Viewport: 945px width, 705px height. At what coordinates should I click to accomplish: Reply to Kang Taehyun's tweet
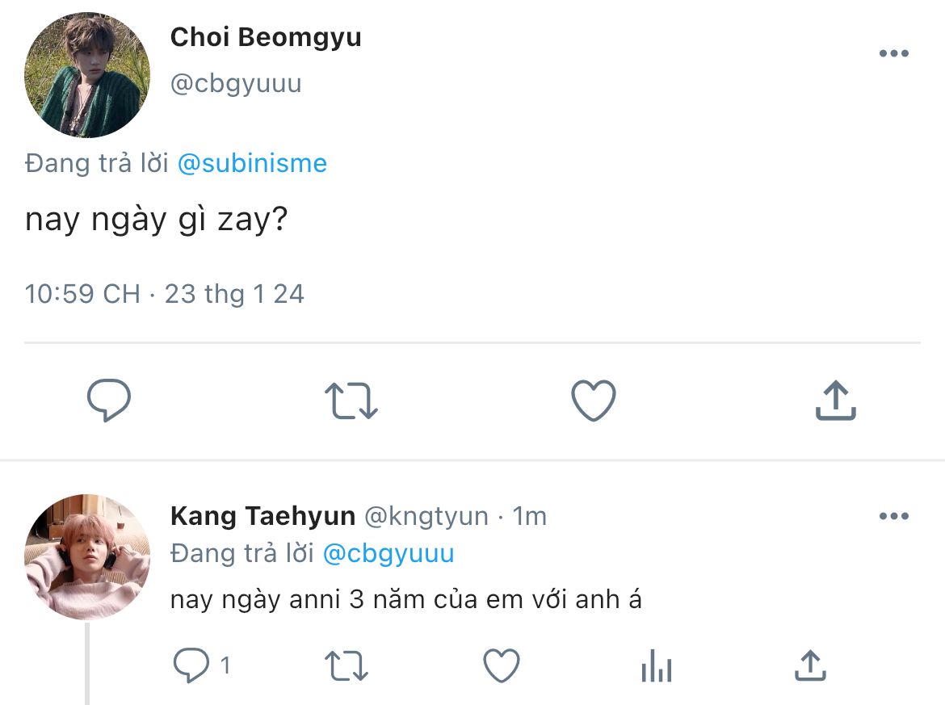(x=192, y=666)
